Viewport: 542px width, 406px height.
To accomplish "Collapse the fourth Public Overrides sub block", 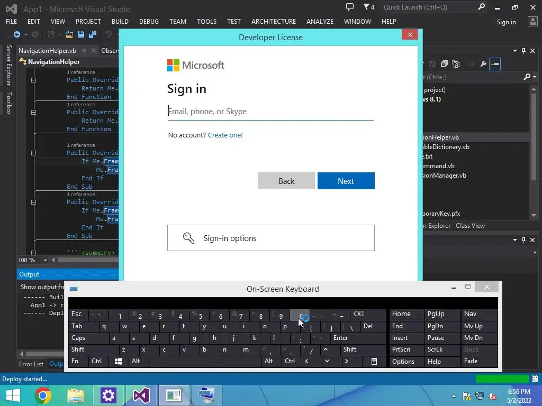I will pyautogui.click(x=33, y=202).
